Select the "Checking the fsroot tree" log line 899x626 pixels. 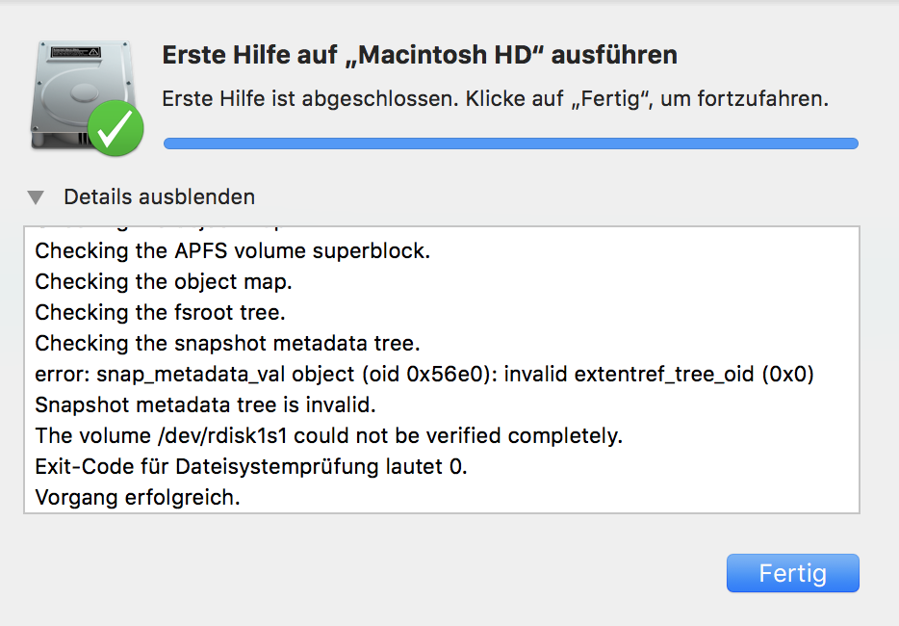click(160, 313)
